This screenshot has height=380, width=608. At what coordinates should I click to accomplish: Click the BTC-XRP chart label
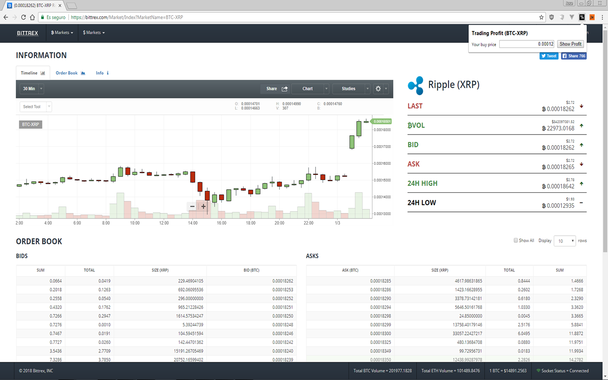pyautogui.click(x=31, y=124)
